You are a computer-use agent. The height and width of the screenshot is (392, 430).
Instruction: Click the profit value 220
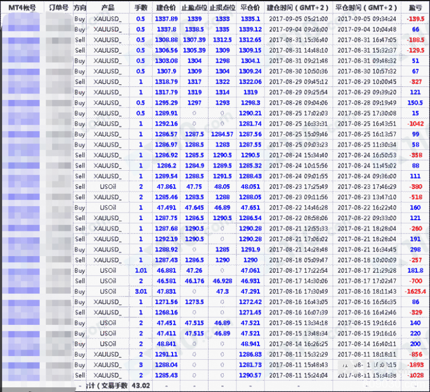(415, 333)
